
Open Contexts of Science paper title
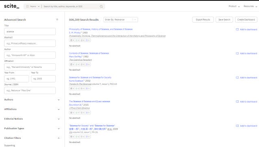[89, 53]
